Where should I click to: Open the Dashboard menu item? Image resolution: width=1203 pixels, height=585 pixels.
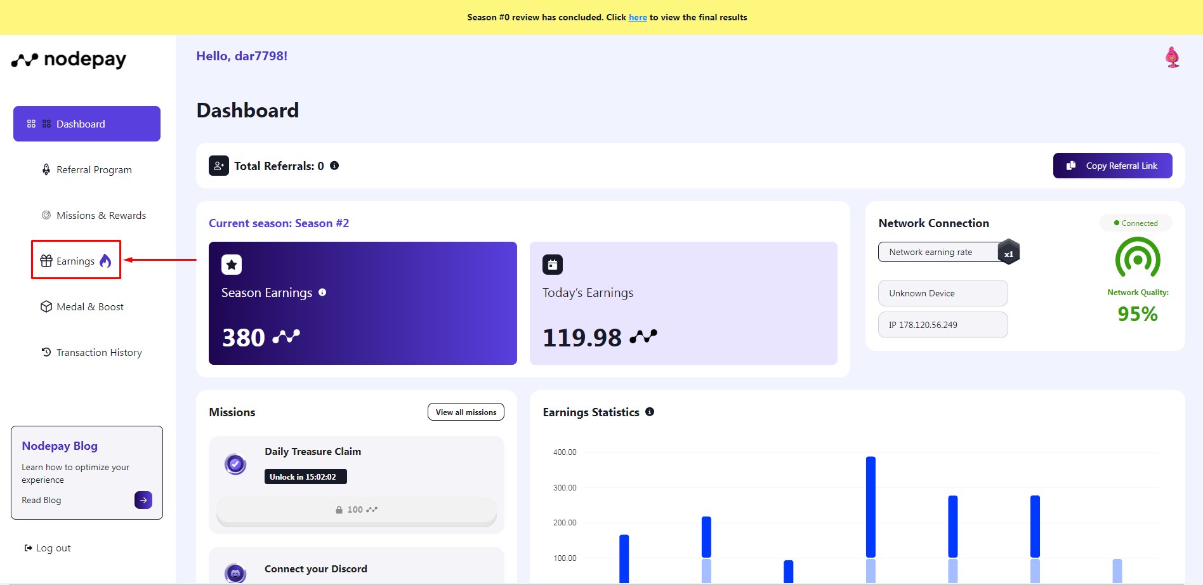(87, 124)
